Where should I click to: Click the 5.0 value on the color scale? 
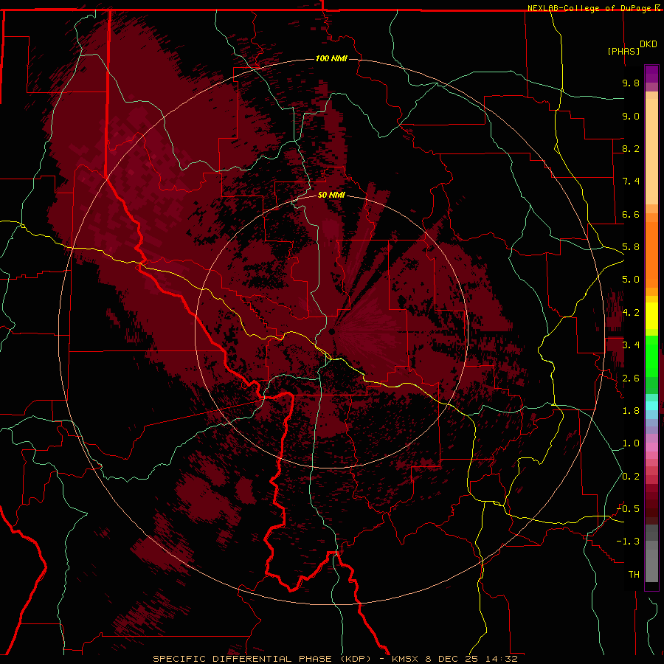click(x=631, y=280)
